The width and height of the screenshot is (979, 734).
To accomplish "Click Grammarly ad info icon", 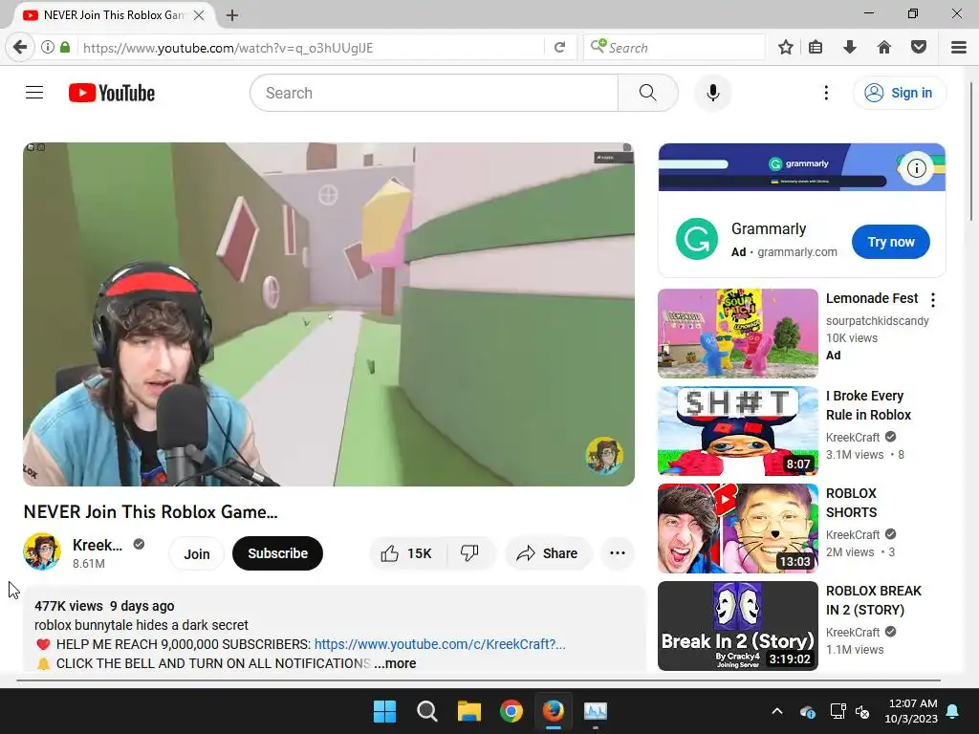I will click(x=916, y=168).
